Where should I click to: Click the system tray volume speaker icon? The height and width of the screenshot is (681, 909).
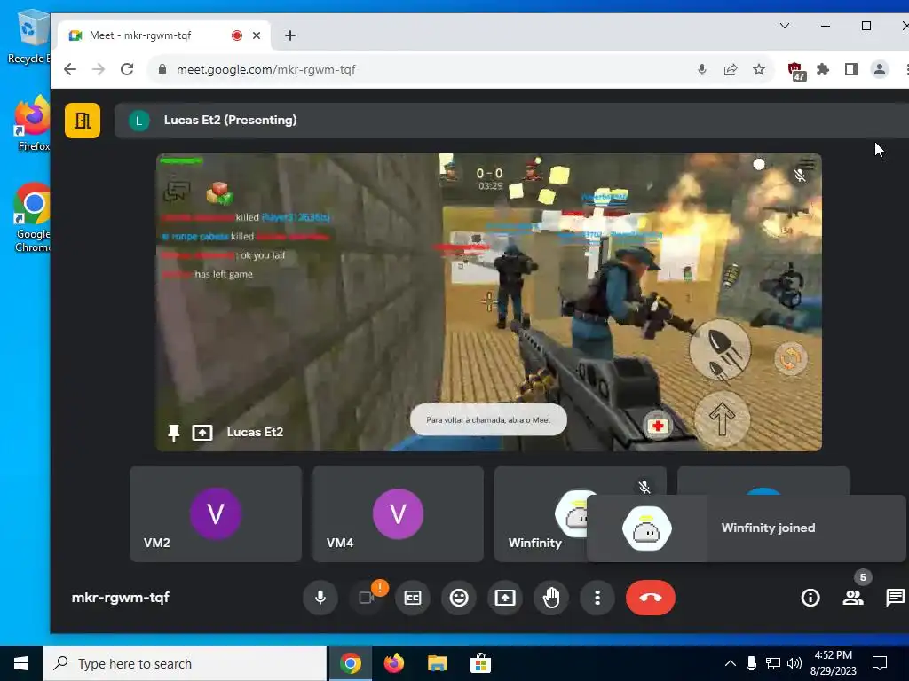click(794, 663)
